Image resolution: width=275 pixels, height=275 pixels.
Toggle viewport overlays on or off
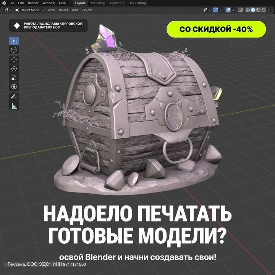pos(228,10)
